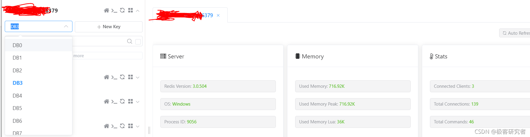Viewport: 530px width, 137px height.
Task: Pick DB1 from the dropdown list
Action: [x=17, y=58]
